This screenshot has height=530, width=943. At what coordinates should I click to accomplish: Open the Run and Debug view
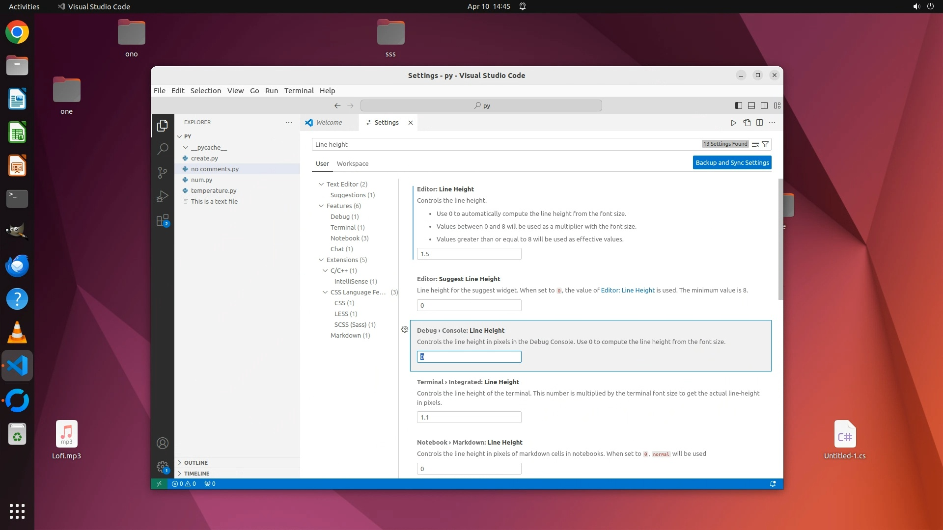click(x=163, y=196)
